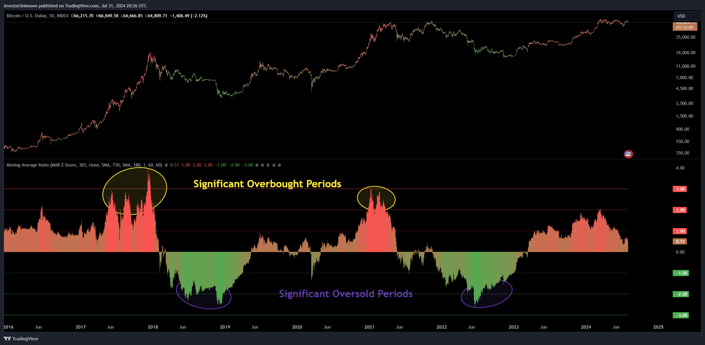Click the 2022 time axis label
Screen dimensions: 705x345
(x=442, y=327)
